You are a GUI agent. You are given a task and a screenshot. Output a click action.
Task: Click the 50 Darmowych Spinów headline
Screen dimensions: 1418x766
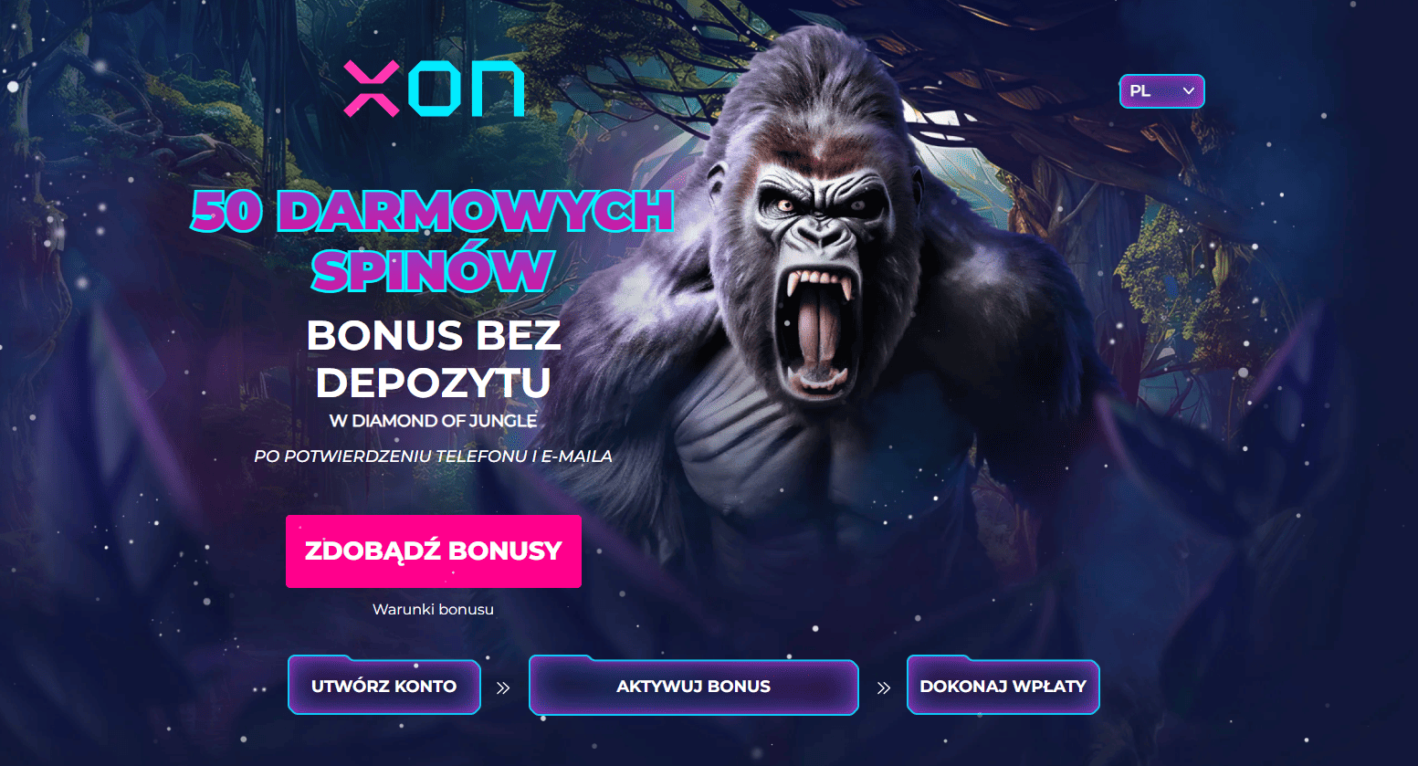pyautogui.click(x=433, y=240)
